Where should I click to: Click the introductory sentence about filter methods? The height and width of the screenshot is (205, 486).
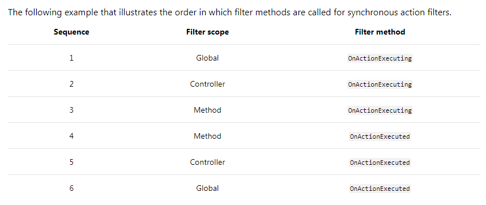229,12
